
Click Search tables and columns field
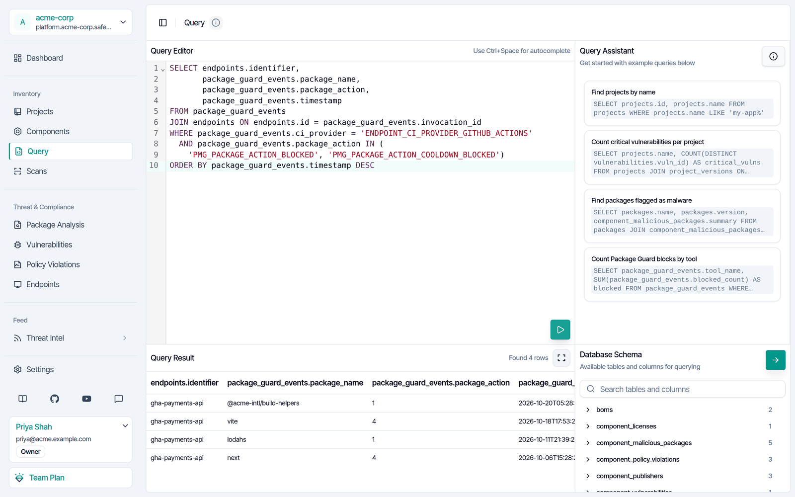[x=682, y=389]
